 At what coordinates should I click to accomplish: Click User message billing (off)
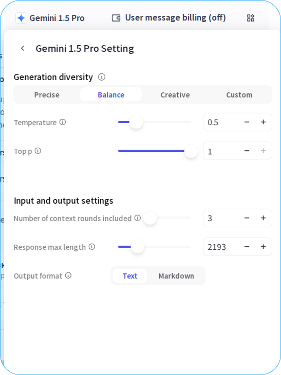[175, 17]
